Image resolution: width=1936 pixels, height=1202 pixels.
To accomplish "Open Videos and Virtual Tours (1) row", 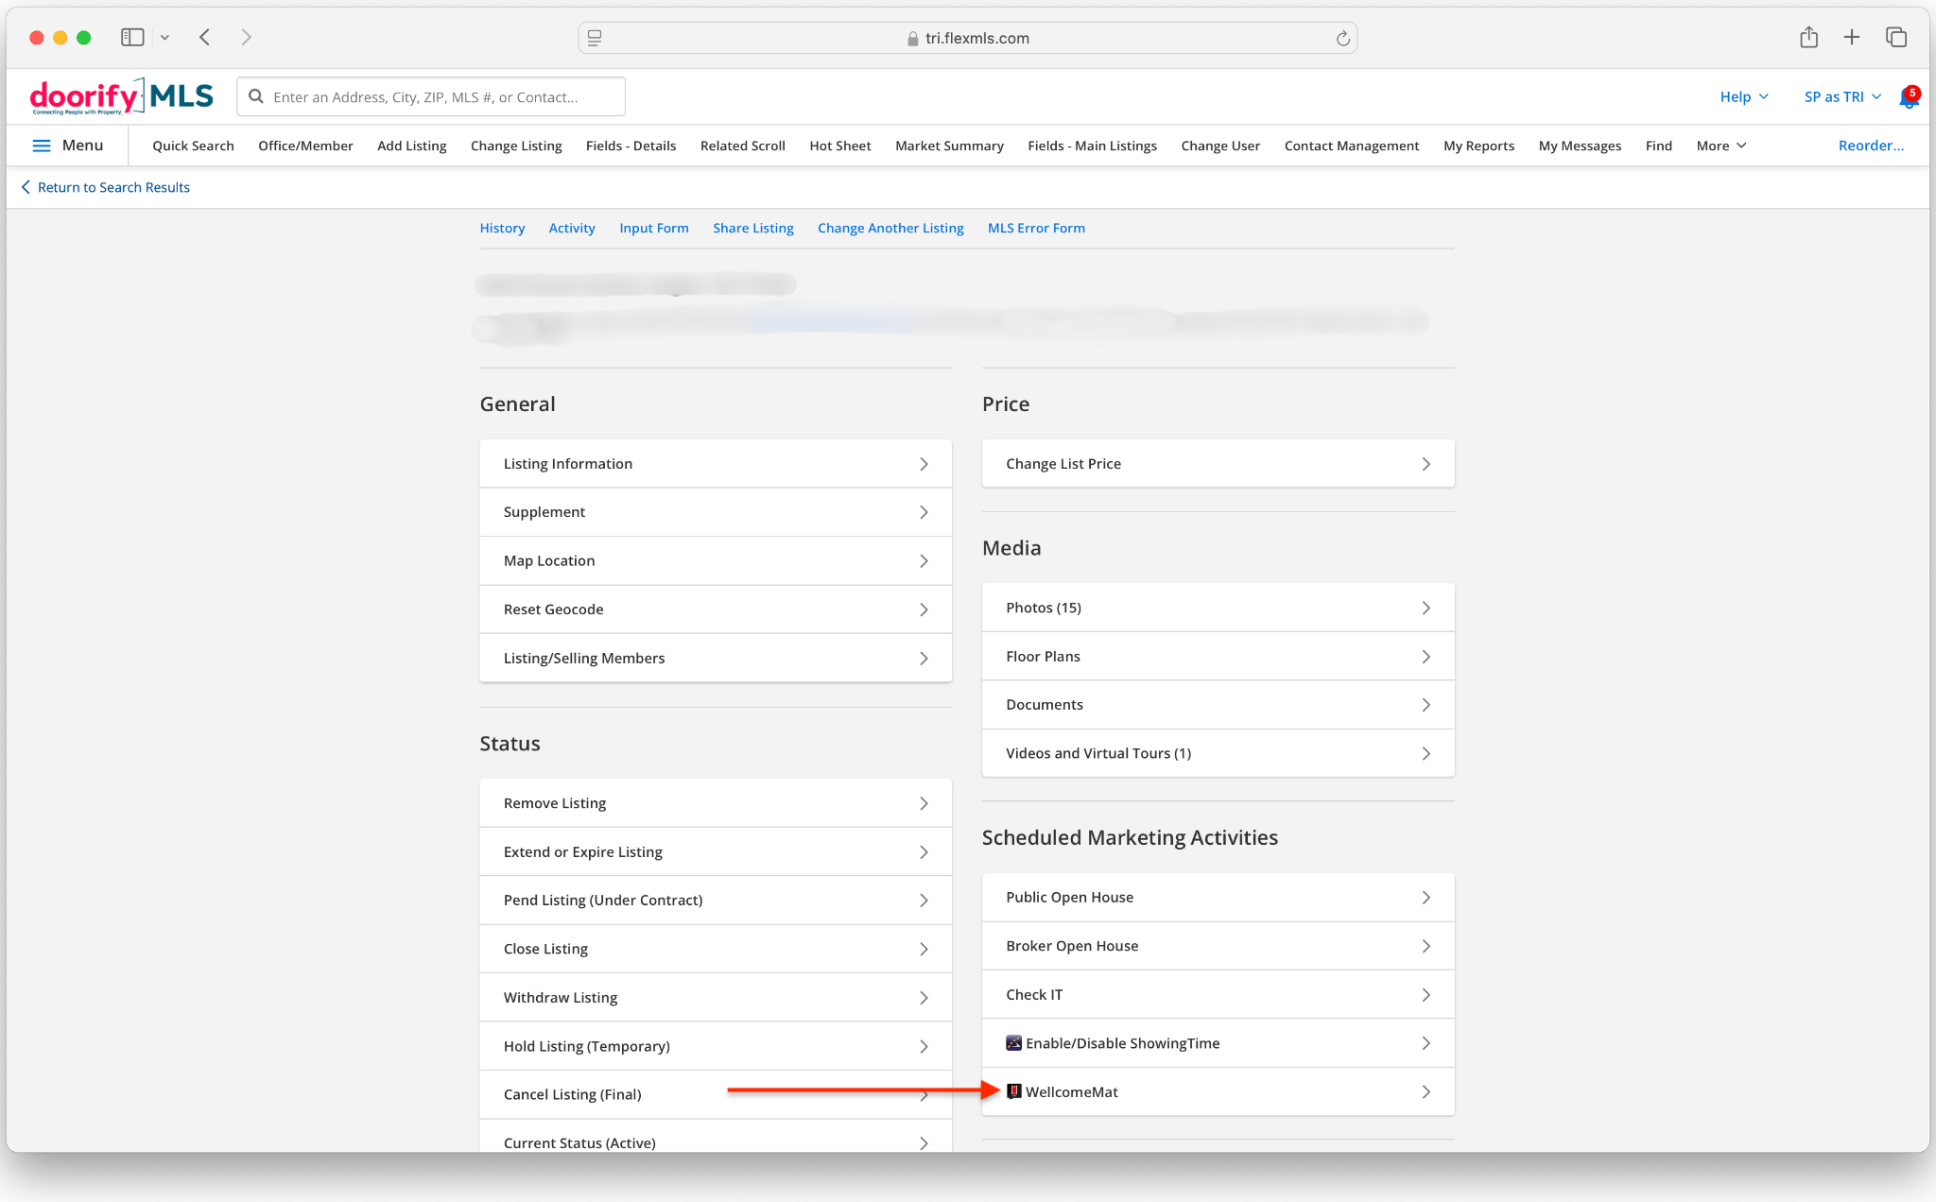I will coord(1218,753).
